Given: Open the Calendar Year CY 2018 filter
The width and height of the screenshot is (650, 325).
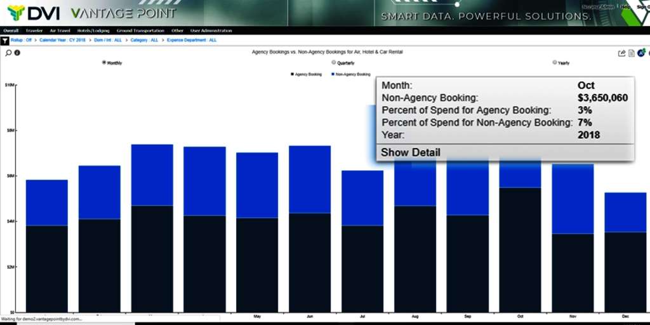Looking at the screenshot, I should pos(62,40).
